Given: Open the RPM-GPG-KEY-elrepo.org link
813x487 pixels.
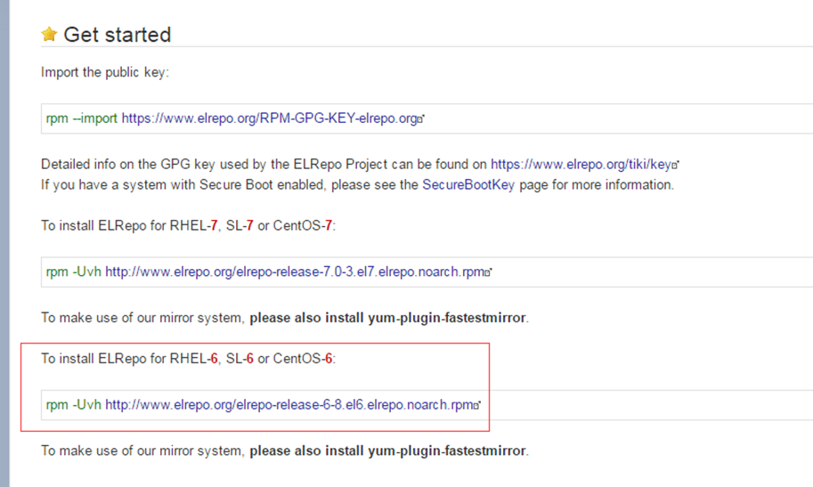Looking at the screenshot, I should click(x=270, y=118).
